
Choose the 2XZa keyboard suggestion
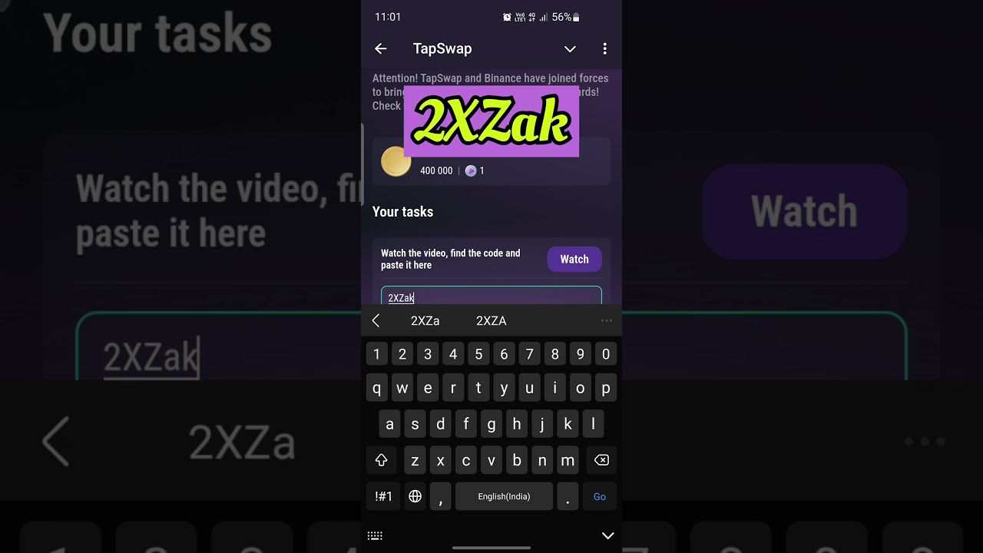point(425,321)
